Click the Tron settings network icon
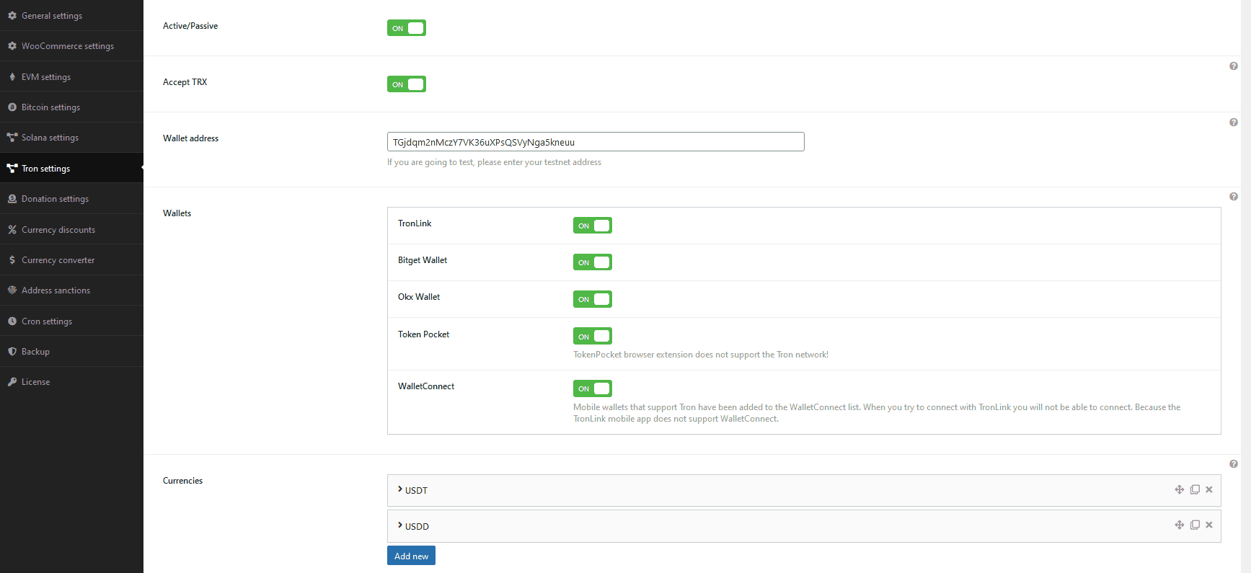This screenshot has height=573, width=1251. click(x=12, y=169)
